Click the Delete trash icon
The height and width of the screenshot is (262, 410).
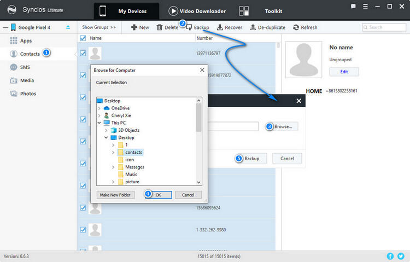pos(160,27)
